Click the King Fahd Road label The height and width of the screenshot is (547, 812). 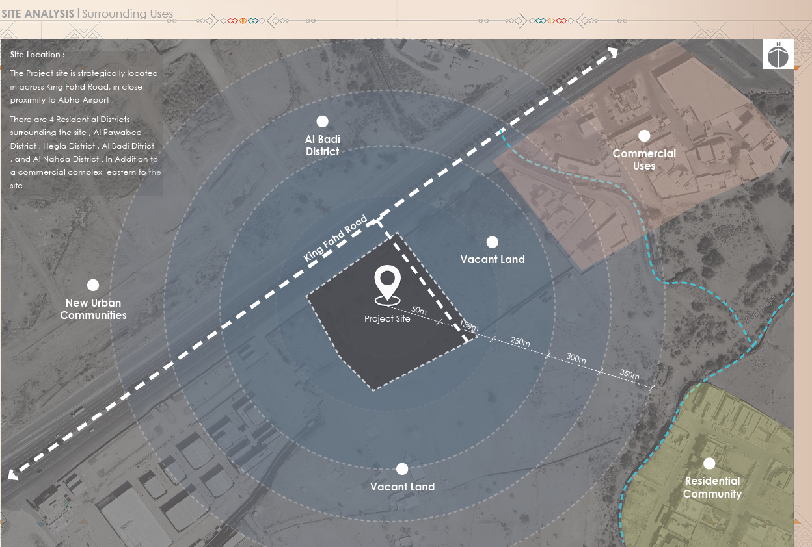coord(336,239)
